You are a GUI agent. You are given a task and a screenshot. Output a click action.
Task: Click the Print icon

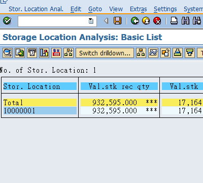[174, 21]
